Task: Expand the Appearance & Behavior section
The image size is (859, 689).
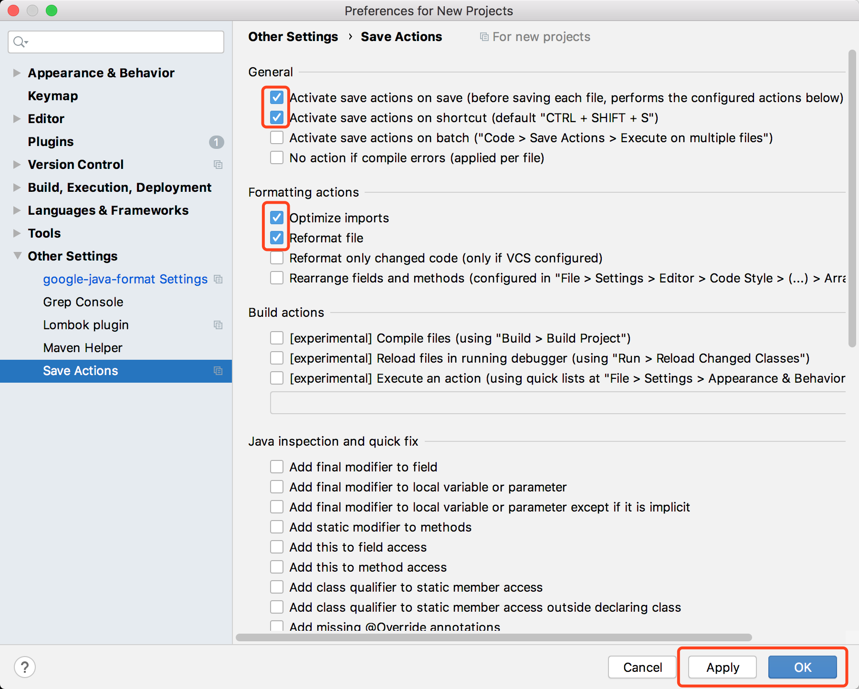Action: (x=17, y=73)
